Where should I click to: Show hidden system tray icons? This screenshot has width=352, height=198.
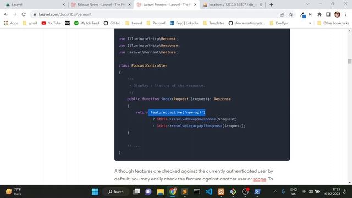tap(276, 191)
